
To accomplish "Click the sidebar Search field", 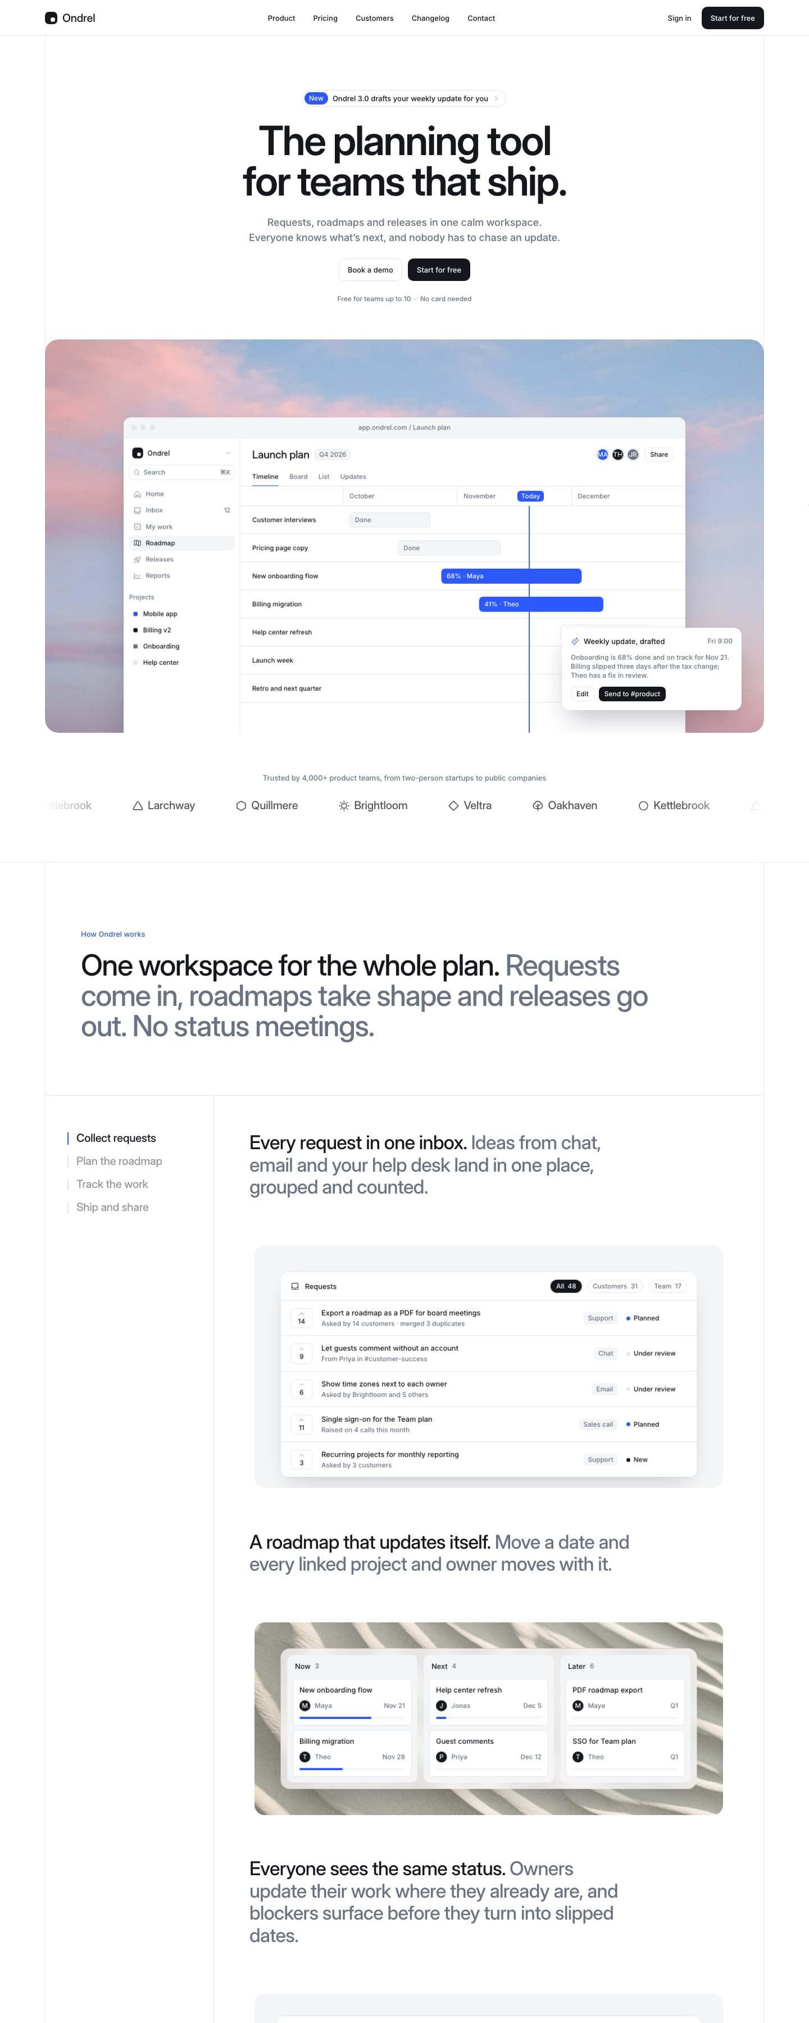I will (181, 472).
